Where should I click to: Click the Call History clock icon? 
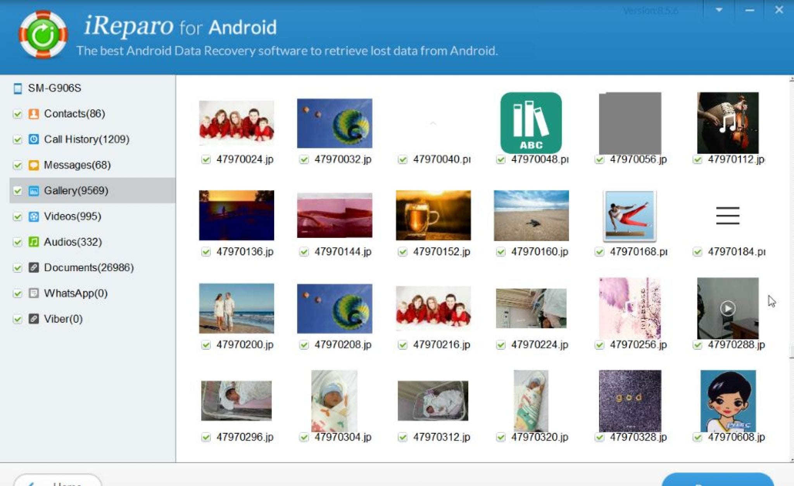(34, 139)
